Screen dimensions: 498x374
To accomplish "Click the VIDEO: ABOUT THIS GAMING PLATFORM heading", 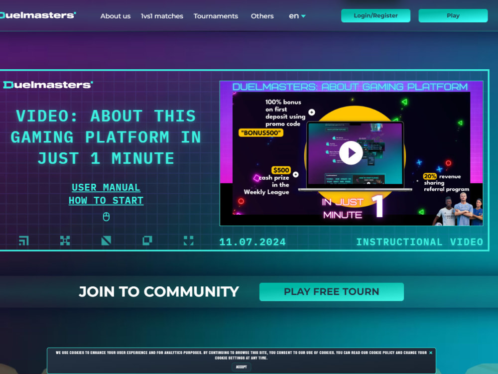I will [x=106, y=137].
